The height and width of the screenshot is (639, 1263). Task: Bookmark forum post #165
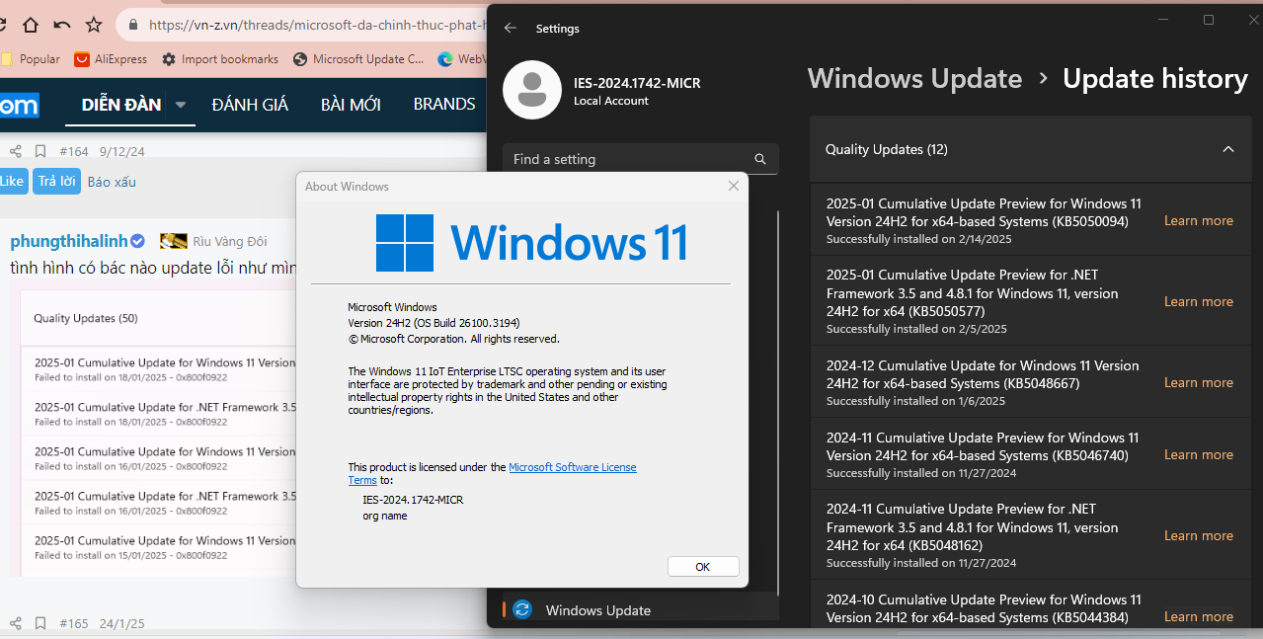[x=40, y=623]
